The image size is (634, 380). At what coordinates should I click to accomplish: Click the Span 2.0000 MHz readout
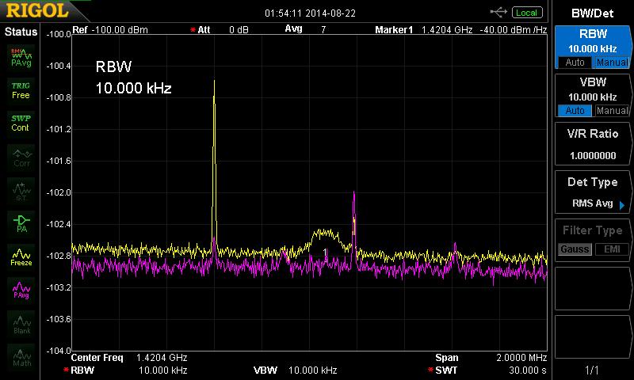(491, 358)
